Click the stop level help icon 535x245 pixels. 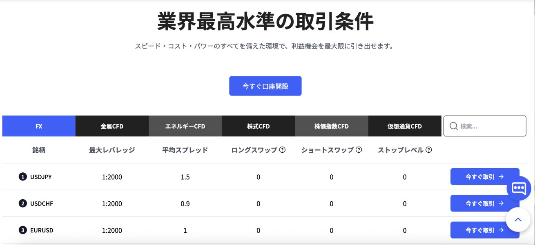429,150
